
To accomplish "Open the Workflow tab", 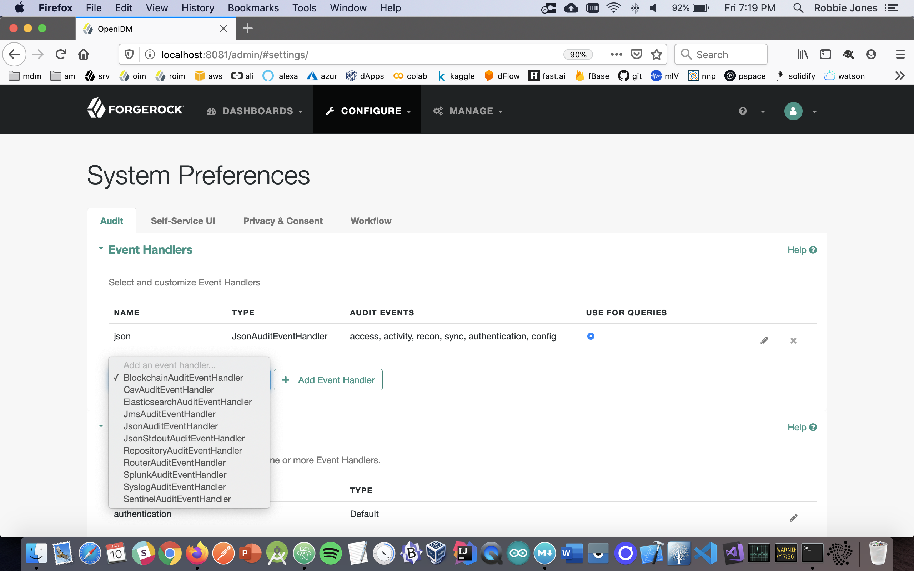I will pyautogui.click(x=371, y=221).
